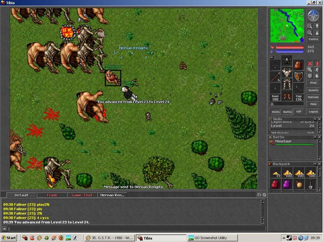
Task: Click the red backpack in Backpack
Action: [x=276, y=185]
